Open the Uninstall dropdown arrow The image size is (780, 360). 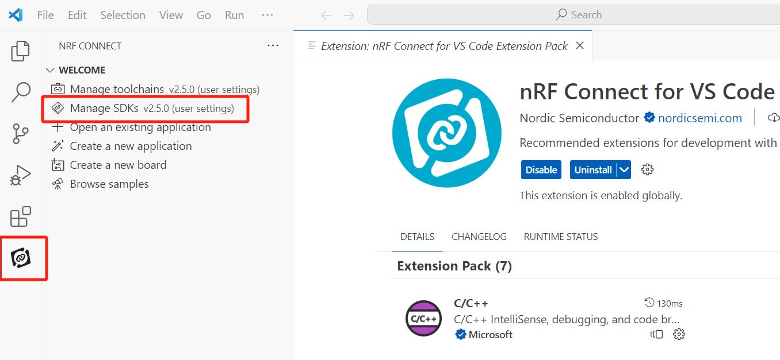click(x=624, y=170)
